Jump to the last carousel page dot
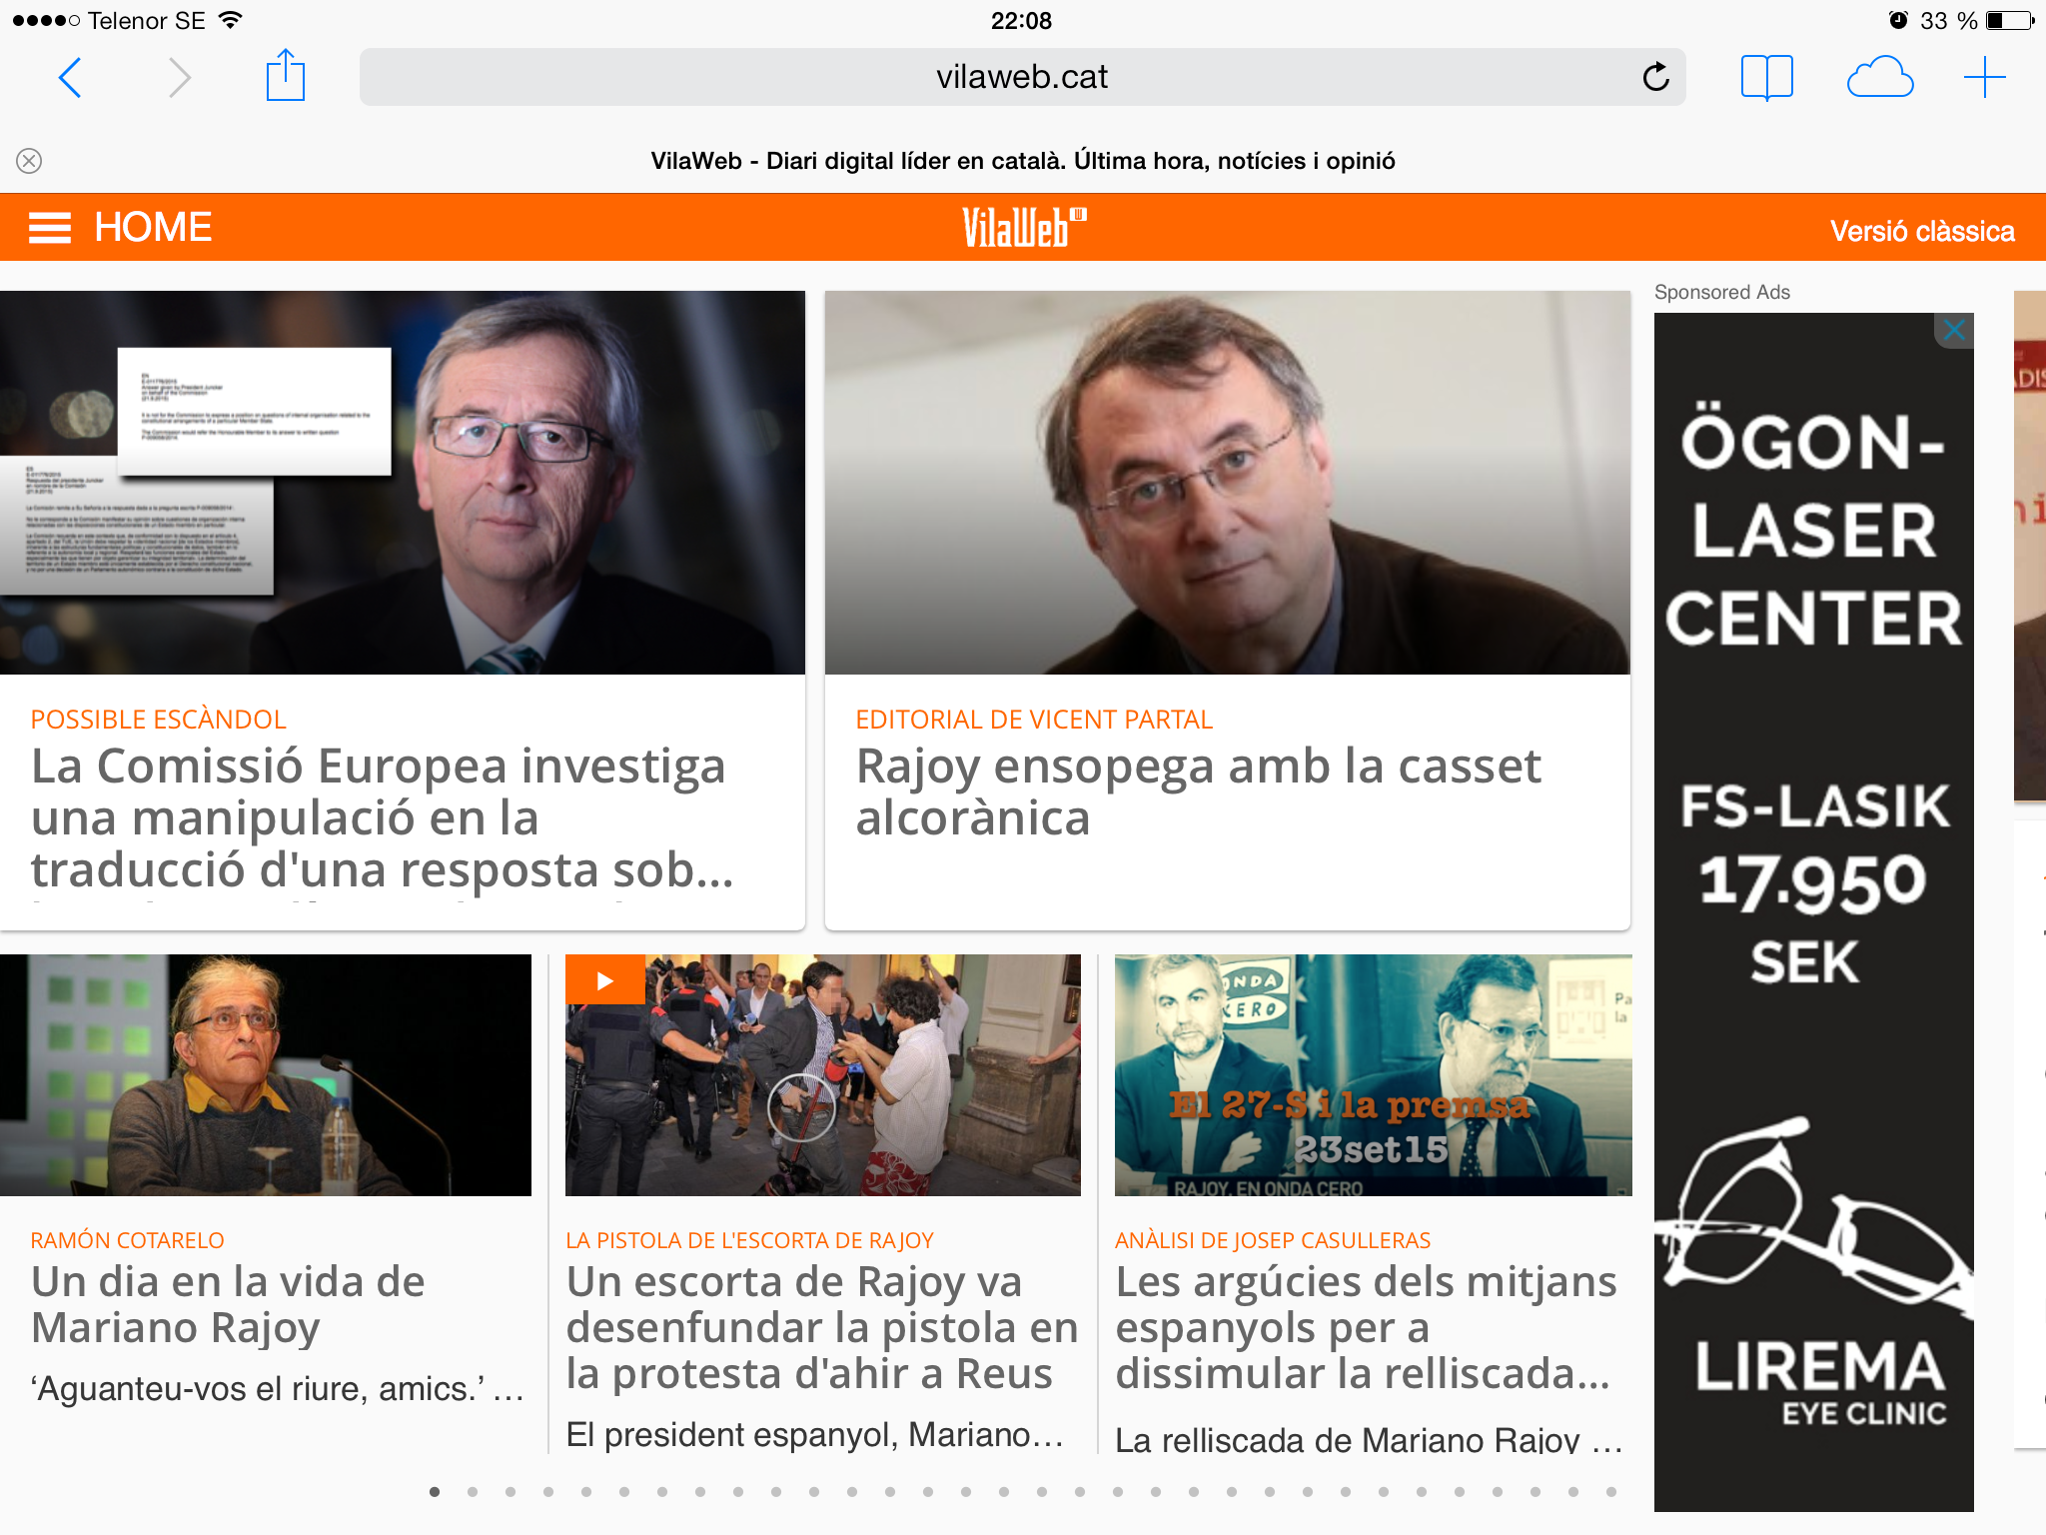This screenshot has height=1535, width=2046. pyautogui.click(x=1610, y=1492)
